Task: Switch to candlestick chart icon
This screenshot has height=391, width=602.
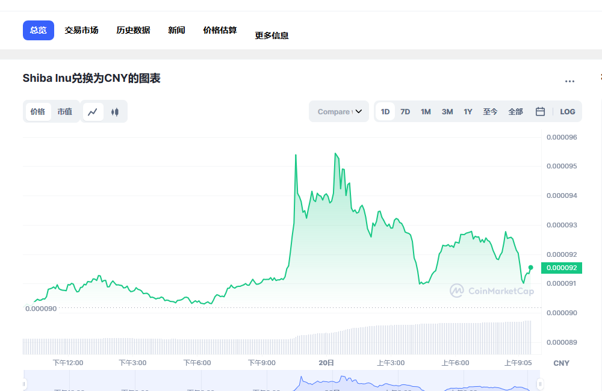Action: [x=115, y=112]
